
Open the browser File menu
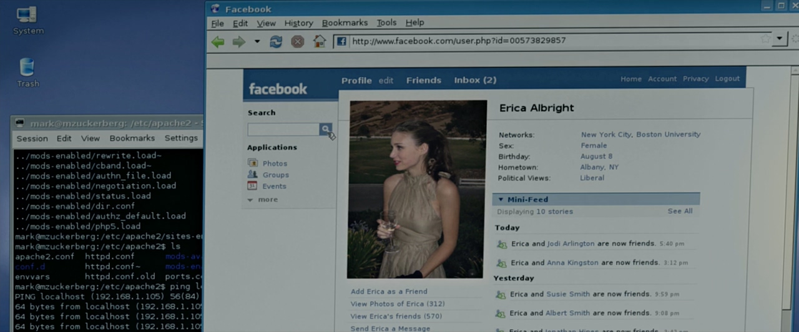click(217, 23)
